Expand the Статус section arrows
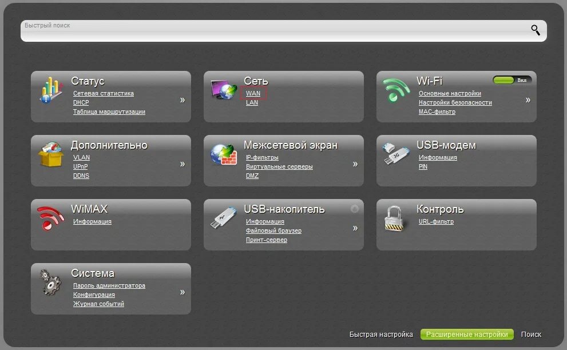 tap(183, 100)
